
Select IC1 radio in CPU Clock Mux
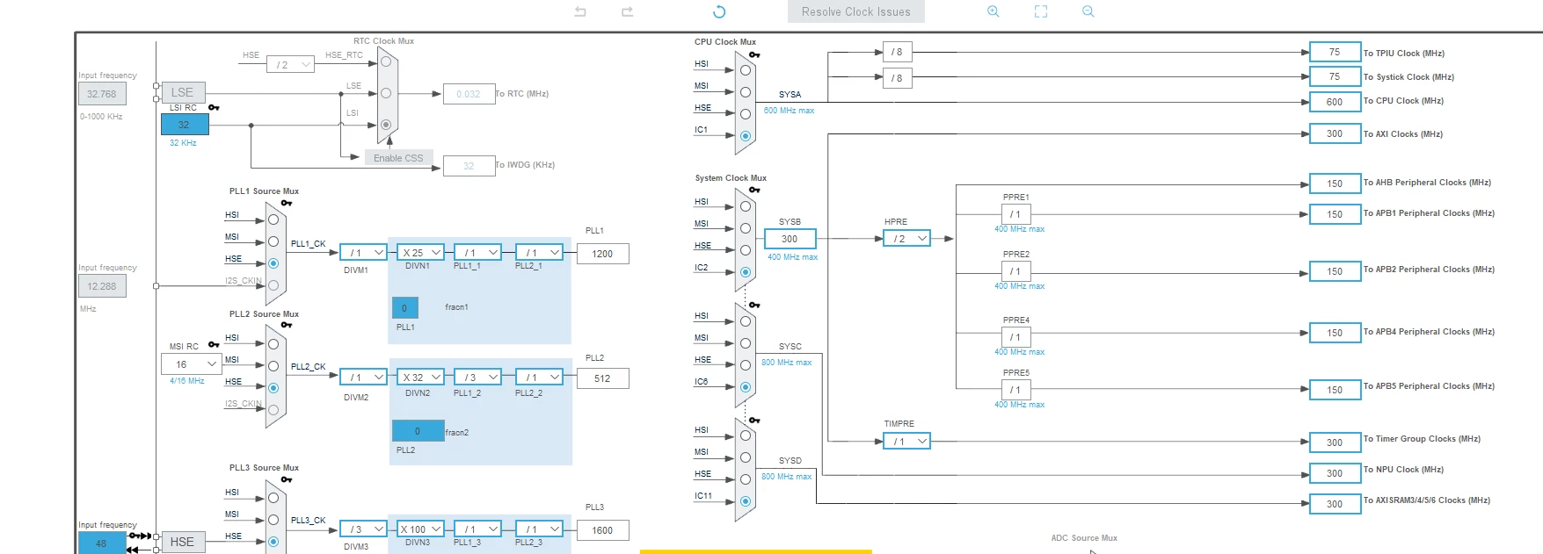tap(746, 136)
